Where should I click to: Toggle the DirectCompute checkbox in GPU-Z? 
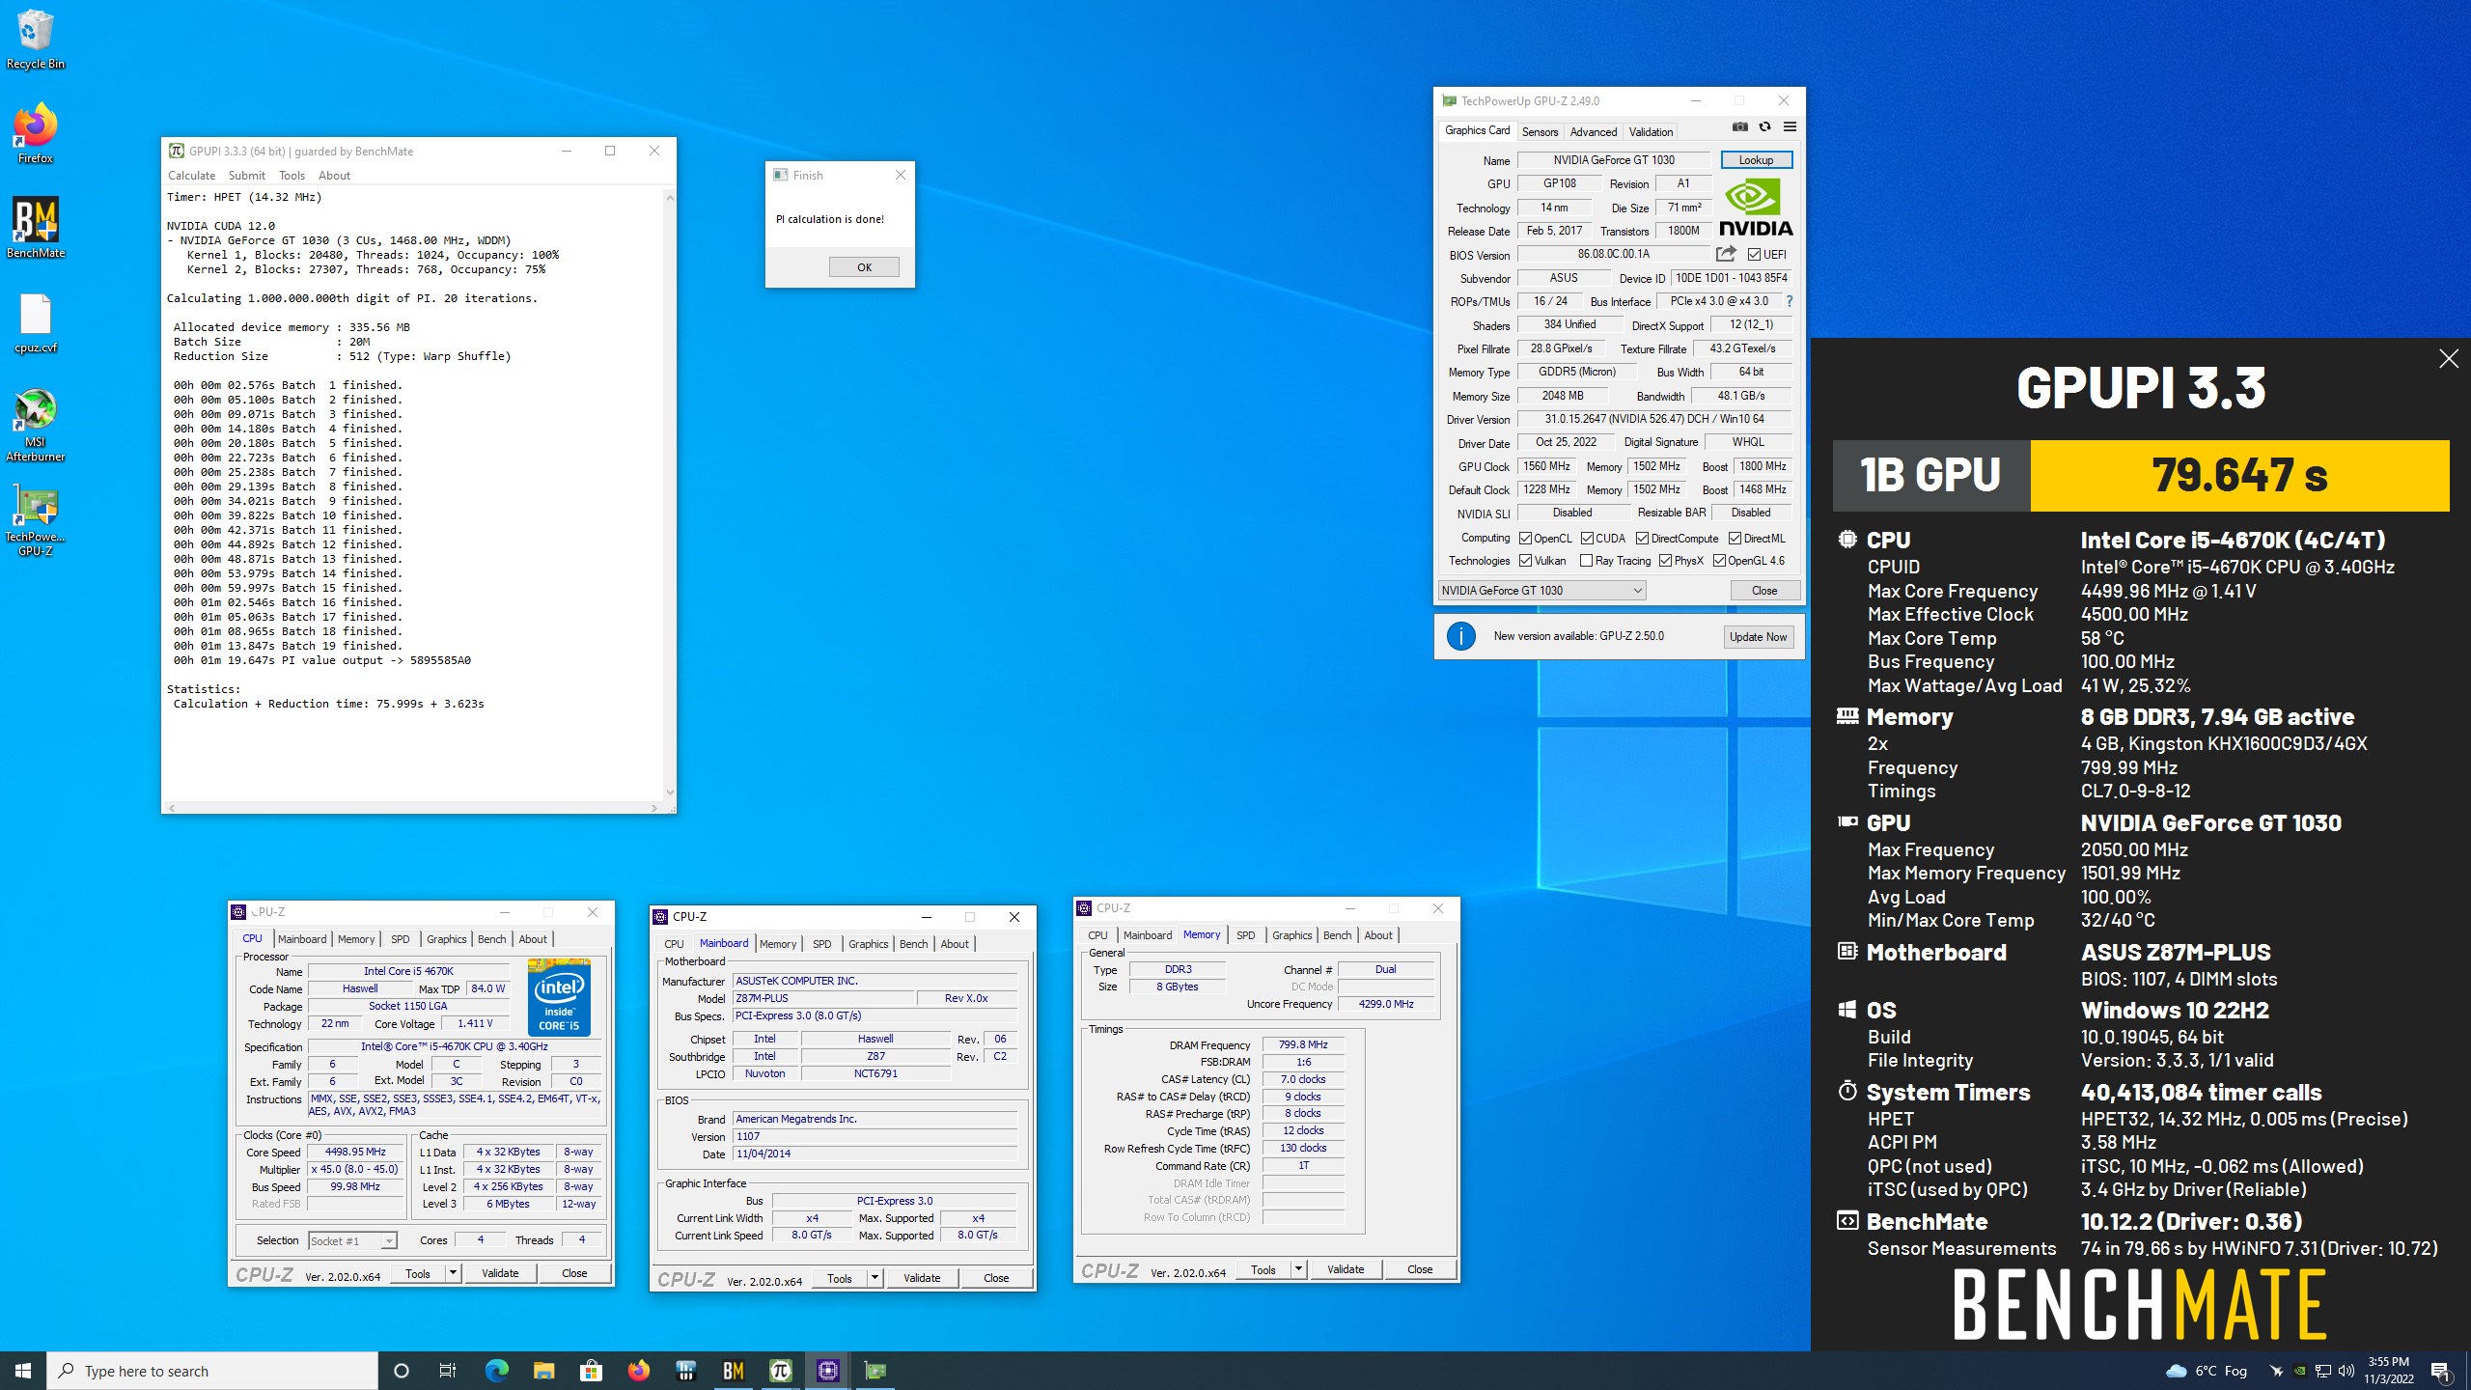(1642, 539)
